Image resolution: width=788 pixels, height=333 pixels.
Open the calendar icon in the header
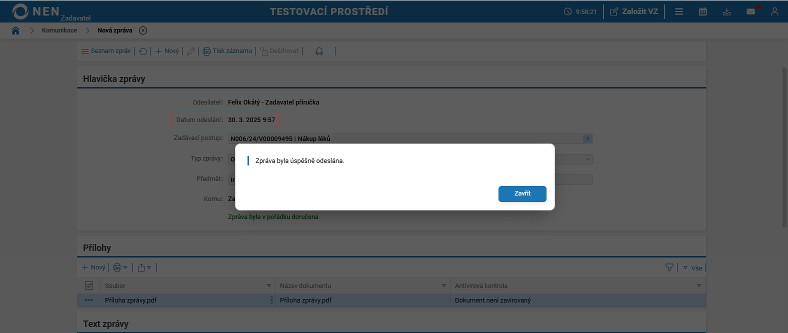click(x=702, y=11)
